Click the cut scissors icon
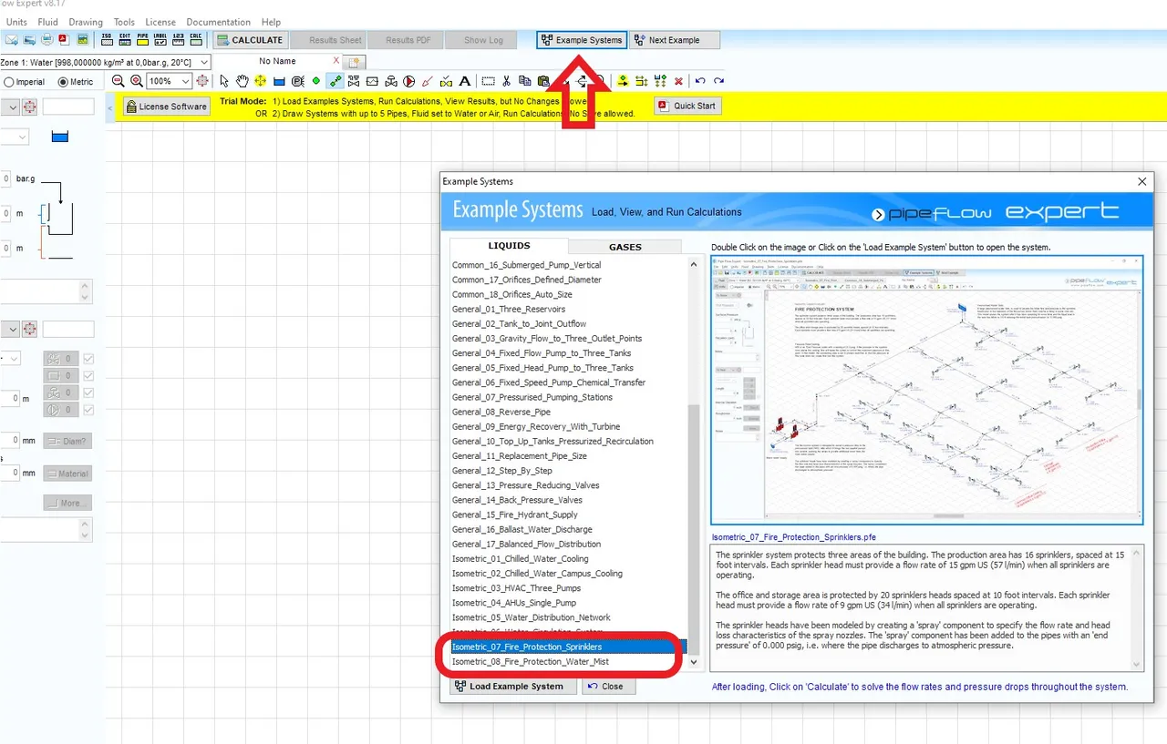Image resolution: width=1167 pixels, height=744 pixels. [x=506, y=81]
